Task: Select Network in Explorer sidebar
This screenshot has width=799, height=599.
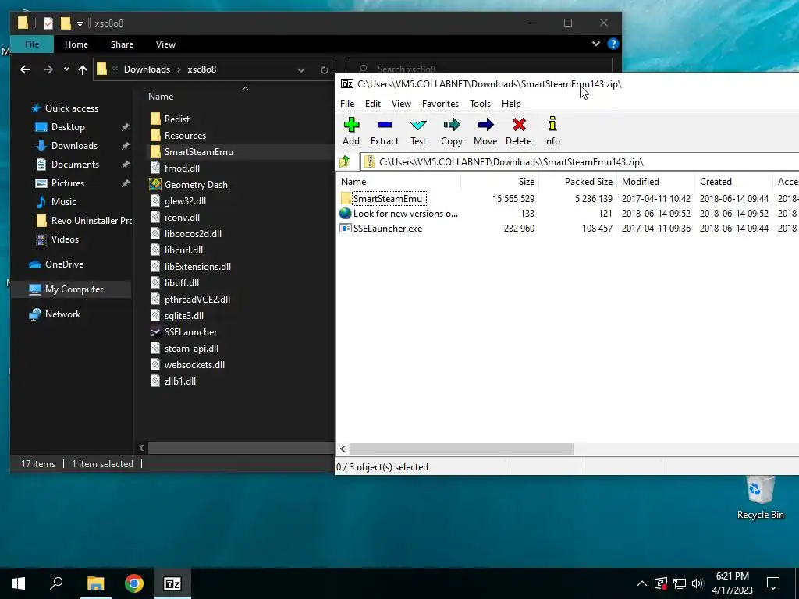Action: [62, 314]
